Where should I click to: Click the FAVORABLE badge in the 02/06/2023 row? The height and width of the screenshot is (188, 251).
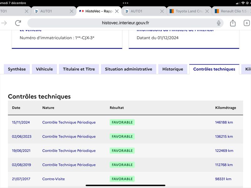(x=122, y=137)
